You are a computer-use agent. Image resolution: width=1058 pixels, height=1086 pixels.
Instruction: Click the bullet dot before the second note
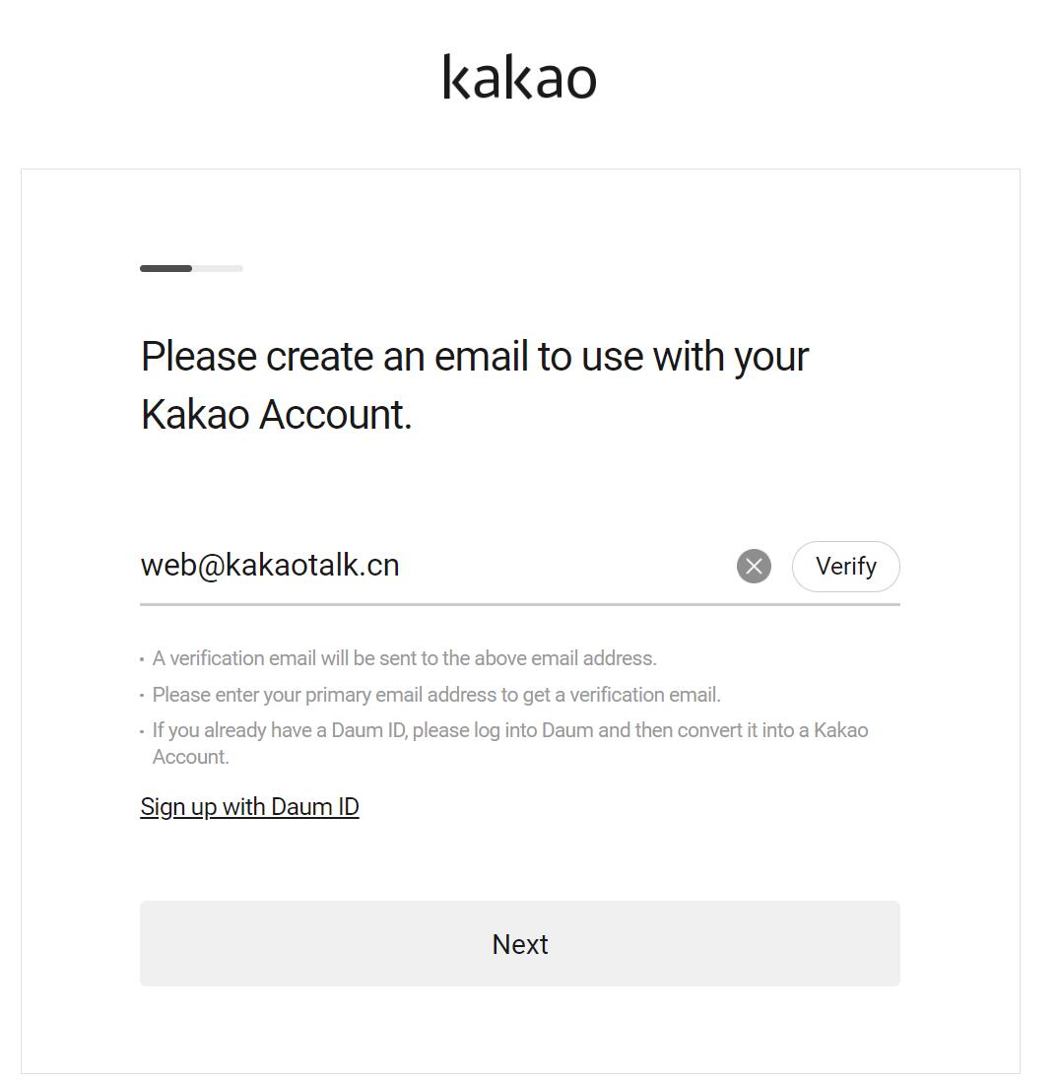[143, 696]
